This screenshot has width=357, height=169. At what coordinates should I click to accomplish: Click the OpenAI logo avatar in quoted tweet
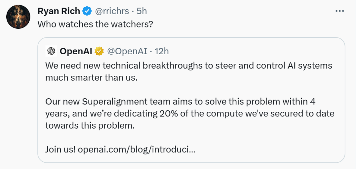coord(51,51)
